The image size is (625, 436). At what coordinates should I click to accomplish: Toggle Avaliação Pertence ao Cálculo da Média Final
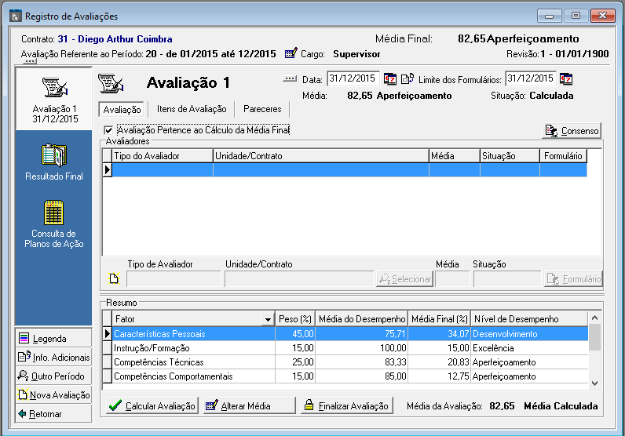(109, 130)
